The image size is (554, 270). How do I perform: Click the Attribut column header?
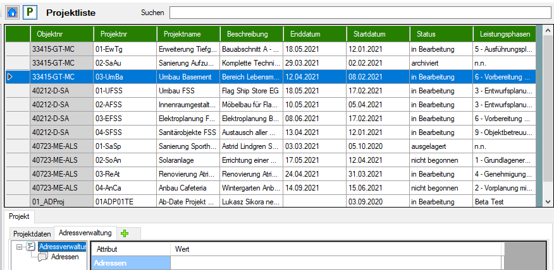click(x=131, y=249)
